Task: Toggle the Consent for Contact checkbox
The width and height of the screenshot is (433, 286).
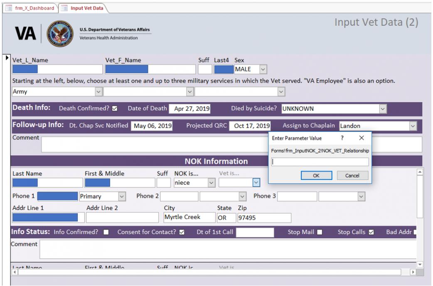Action: click(181, 232)
